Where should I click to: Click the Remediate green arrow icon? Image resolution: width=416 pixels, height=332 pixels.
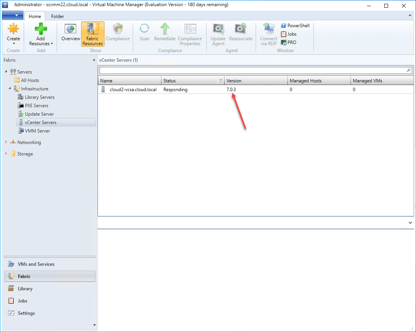(x=165, y=29)
